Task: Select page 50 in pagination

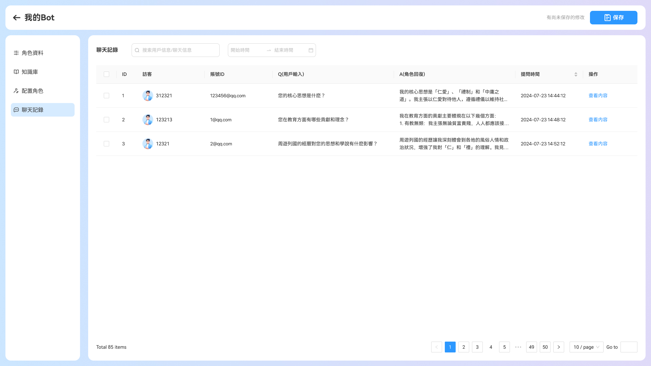Action: click(545, 347)
